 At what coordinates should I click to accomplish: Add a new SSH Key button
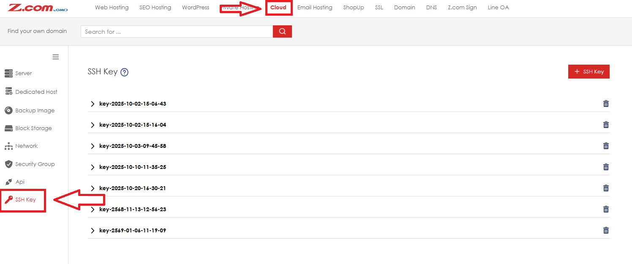click(x=589, y=72)
